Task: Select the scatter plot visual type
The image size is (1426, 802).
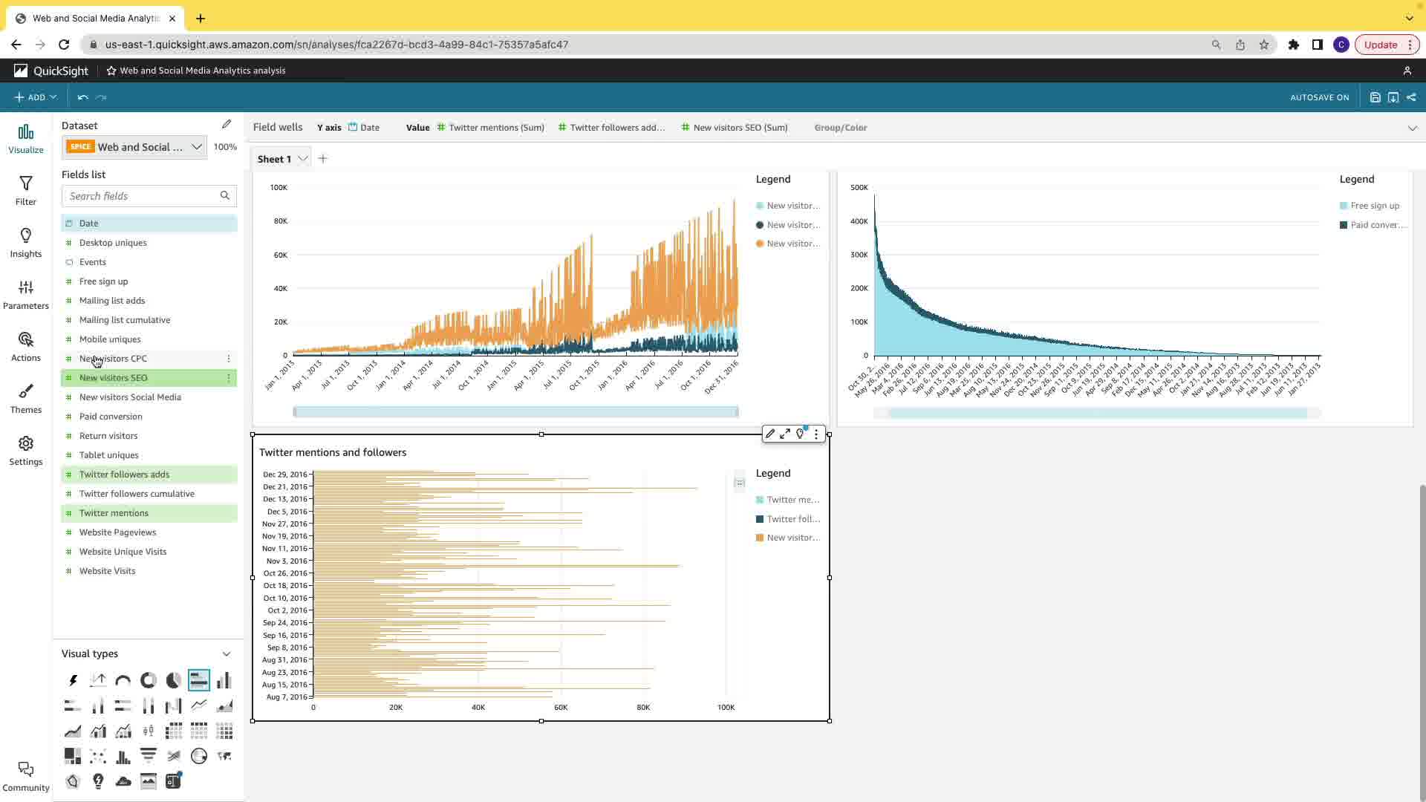Action: point(98,756)
